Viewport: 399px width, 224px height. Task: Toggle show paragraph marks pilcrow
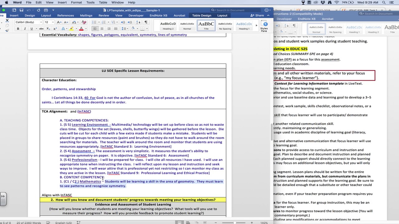pos(146,22)
